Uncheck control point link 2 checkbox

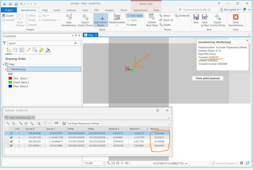(11, 146)
